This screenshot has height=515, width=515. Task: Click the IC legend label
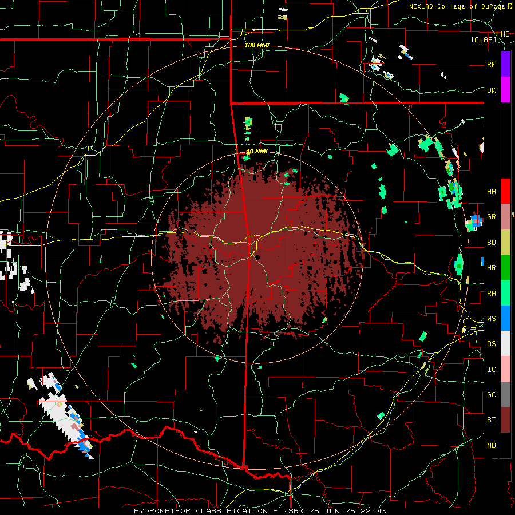pyautogui.click(x=492, y=370)
